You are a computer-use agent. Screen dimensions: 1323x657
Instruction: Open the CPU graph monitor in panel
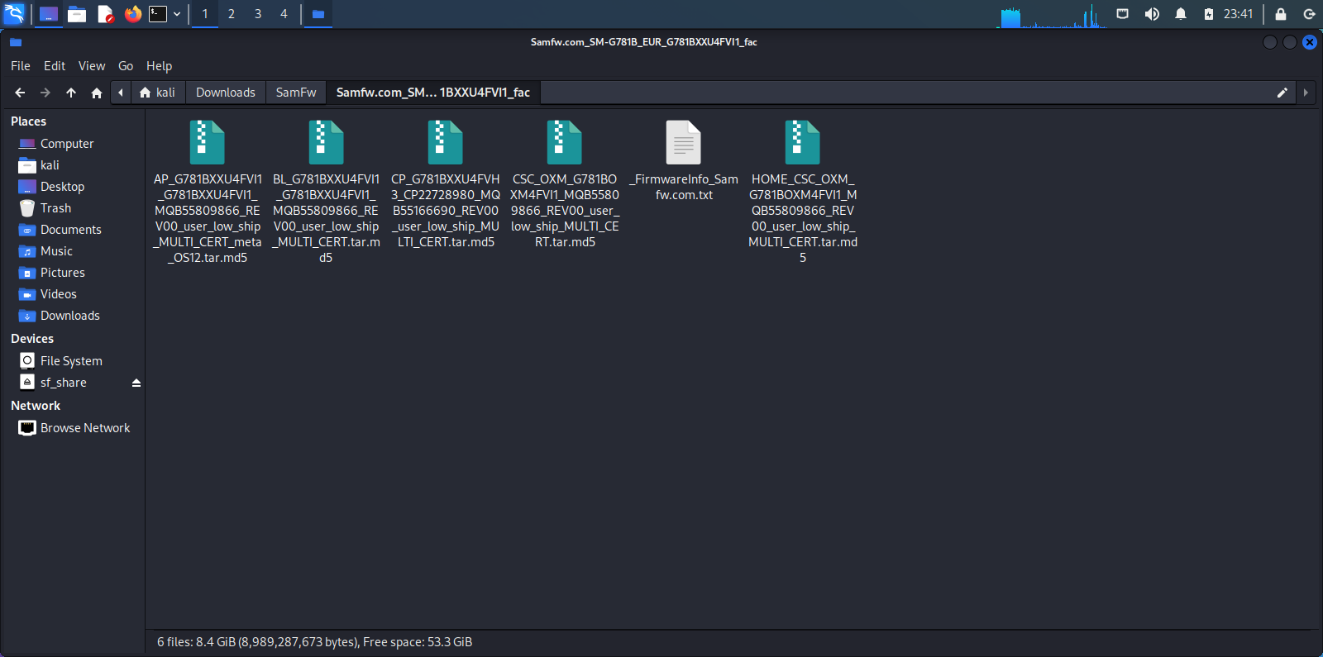click(1052, 16)
